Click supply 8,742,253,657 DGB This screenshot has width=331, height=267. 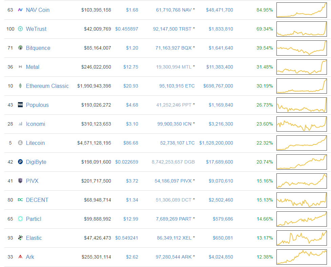pyautogui.click(x=173, y=162)
